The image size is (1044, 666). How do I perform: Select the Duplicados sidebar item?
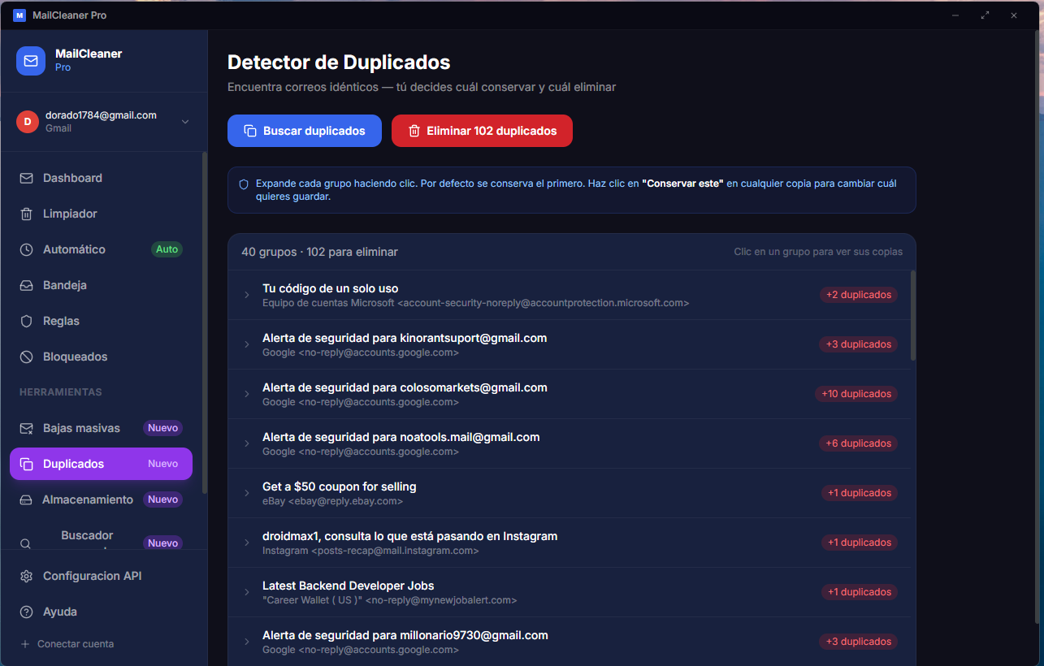tap(101, 464)
